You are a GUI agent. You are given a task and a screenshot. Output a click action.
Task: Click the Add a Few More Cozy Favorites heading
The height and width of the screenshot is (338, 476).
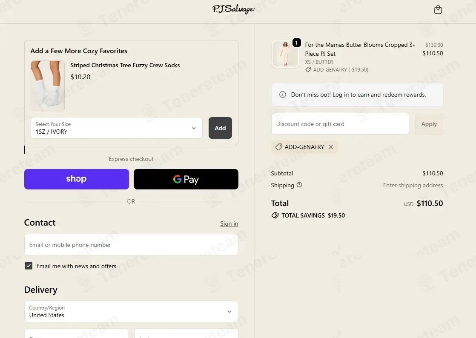tap(79, 51)
